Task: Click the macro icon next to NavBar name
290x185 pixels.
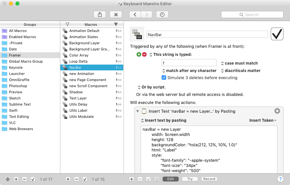Action: 137,34
